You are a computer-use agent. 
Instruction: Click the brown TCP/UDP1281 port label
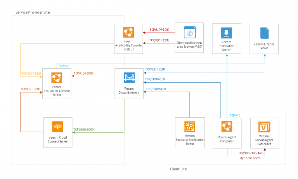(159, 40)
